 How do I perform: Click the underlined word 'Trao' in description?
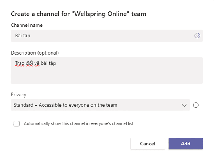coord(20,63)
